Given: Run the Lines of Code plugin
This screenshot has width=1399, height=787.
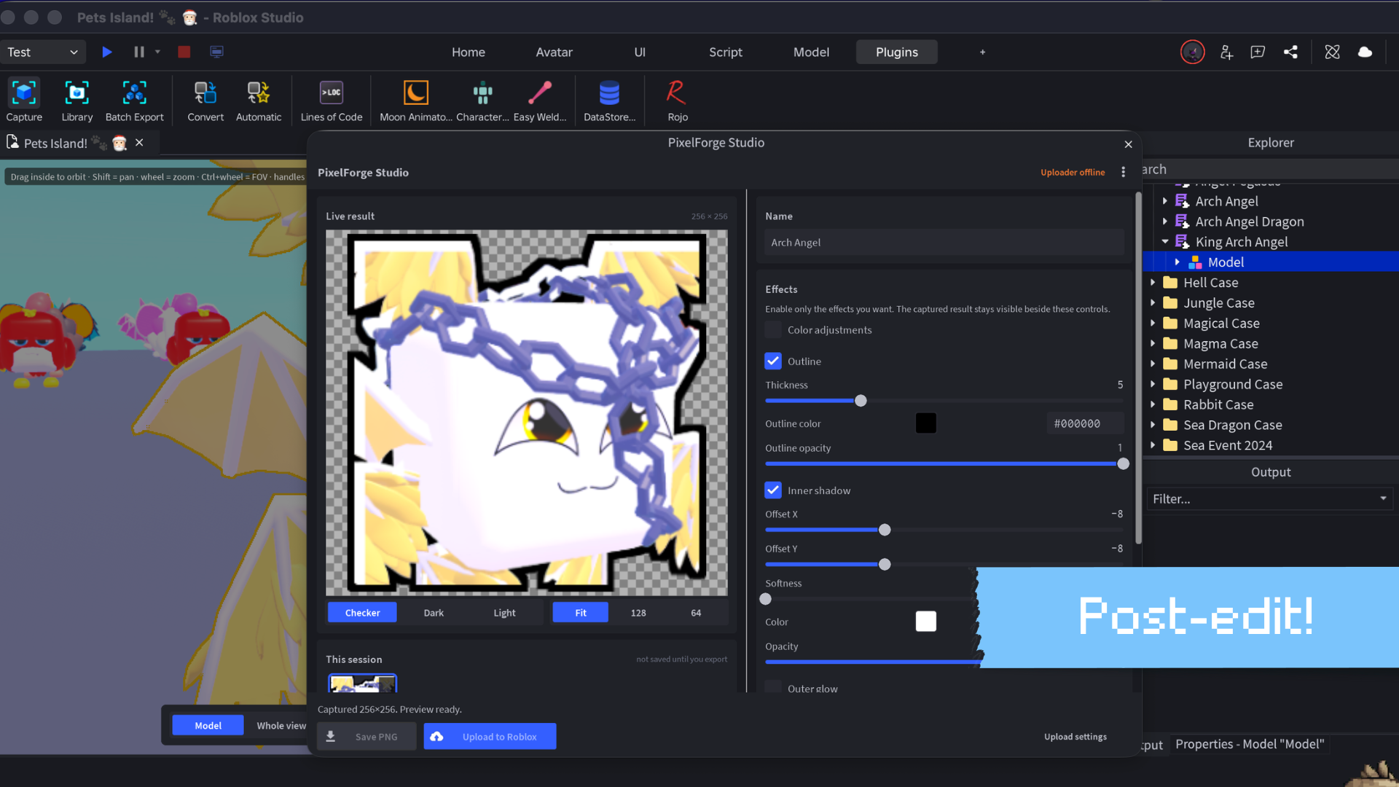Looking at the screenshot, I should point(332,101).
